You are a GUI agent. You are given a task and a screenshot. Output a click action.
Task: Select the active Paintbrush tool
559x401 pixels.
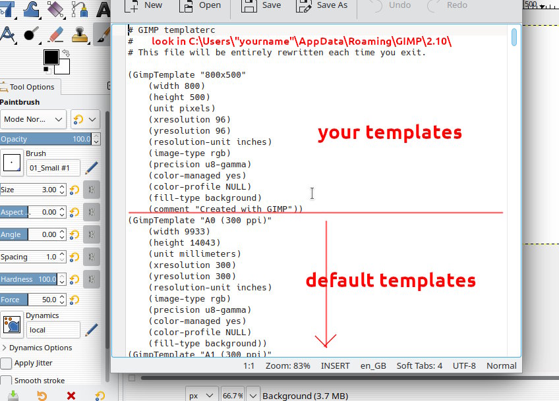coord(102,34)
